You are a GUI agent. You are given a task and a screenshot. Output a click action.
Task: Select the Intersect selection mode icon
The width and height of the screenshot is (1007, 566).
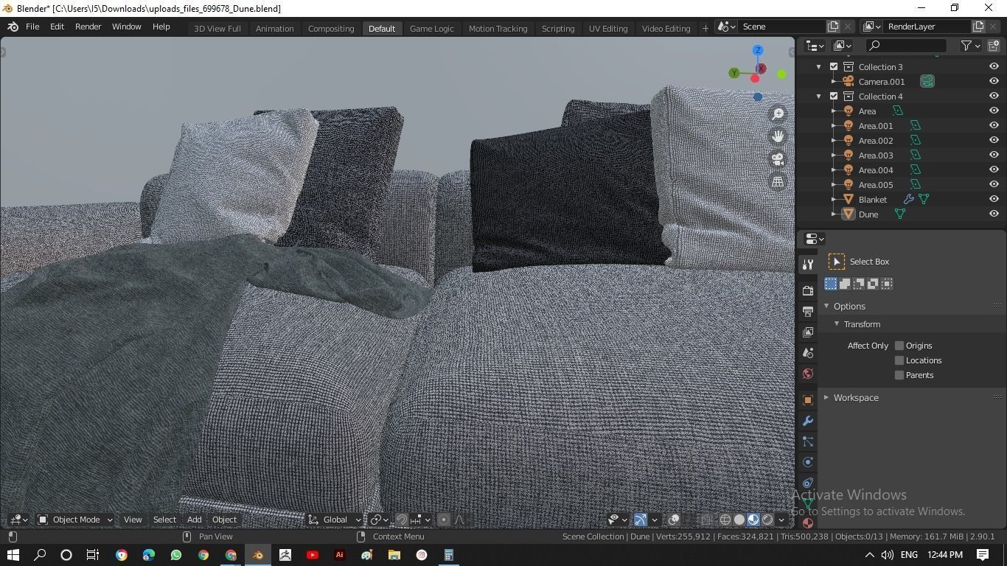point(887,284)
